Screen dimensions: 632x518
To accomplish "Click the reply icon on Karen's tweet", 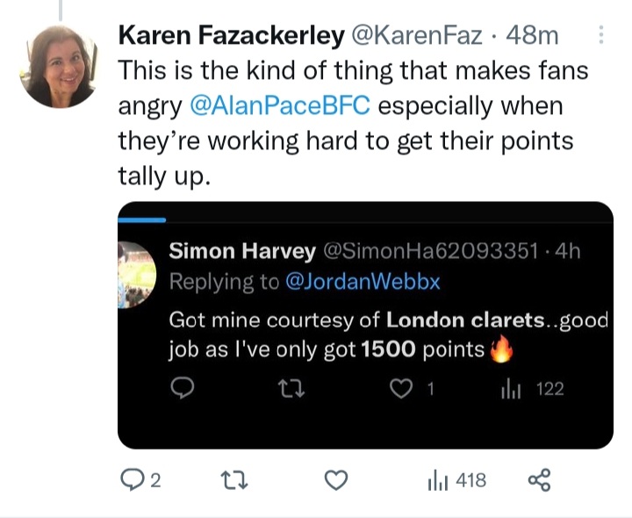I will pyautogui.click(x=132, y=480).
